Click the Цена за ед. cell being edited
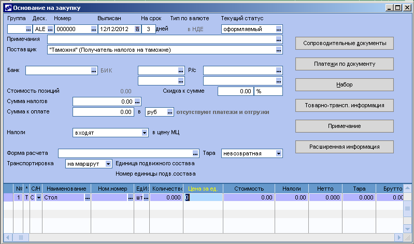414x244 pixels. 203,197
